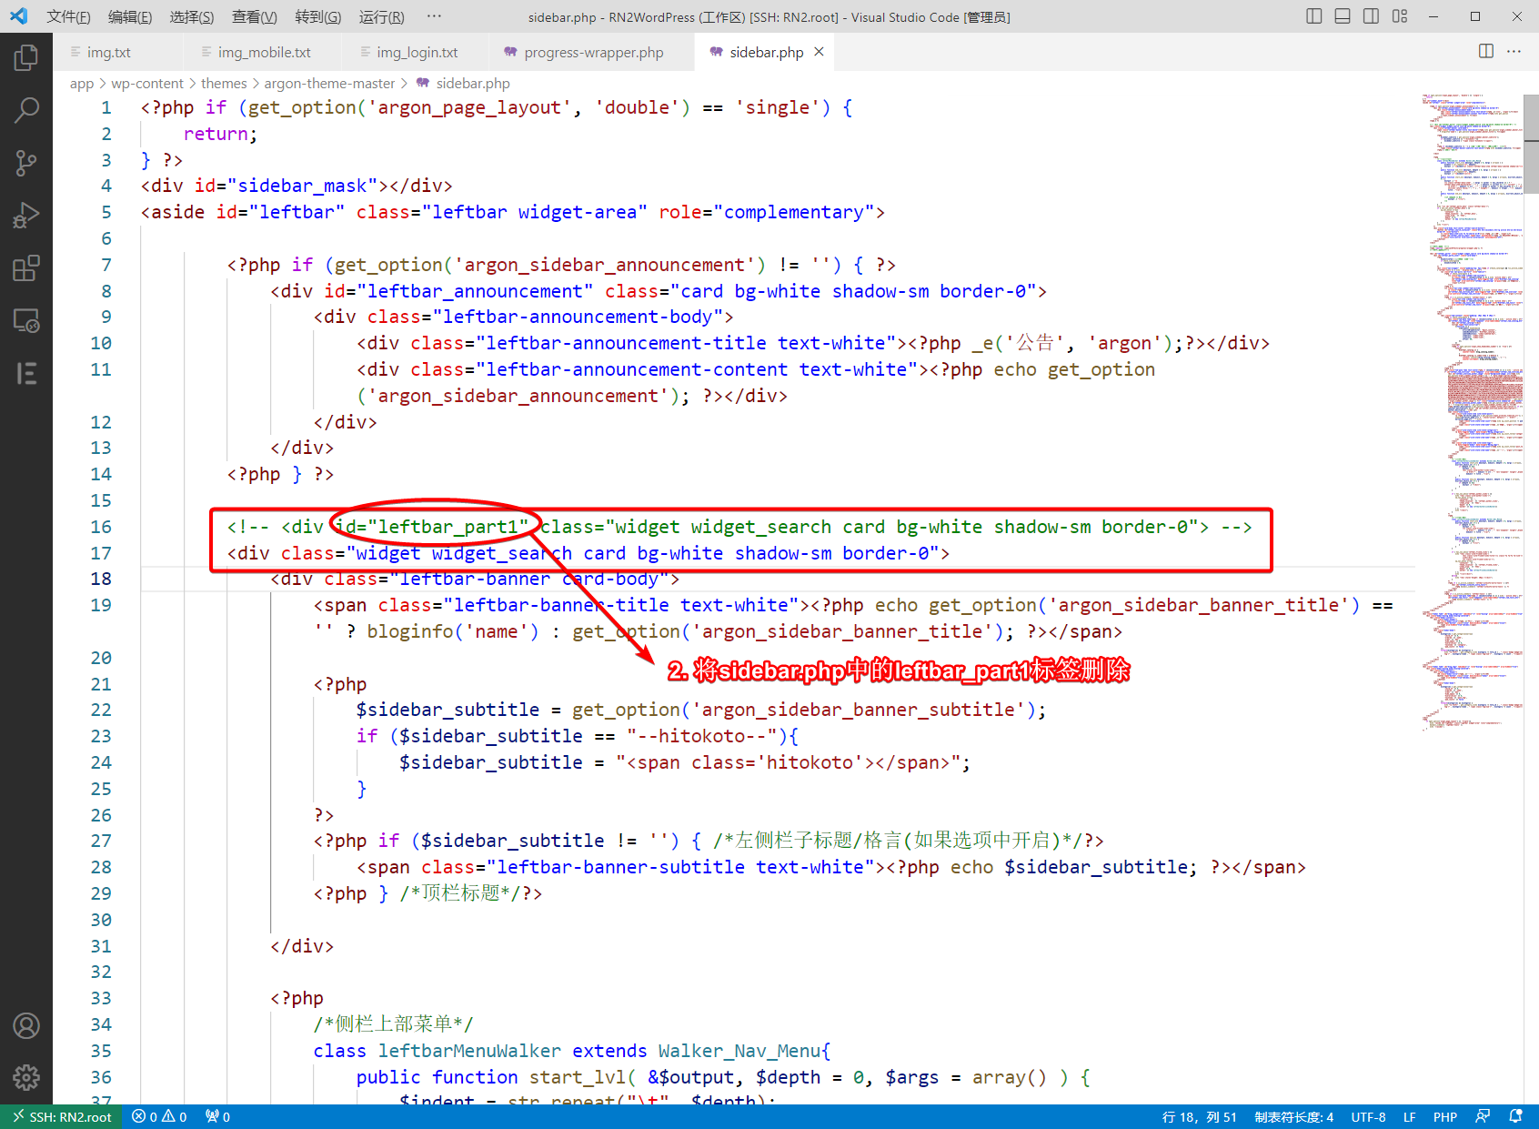This screenshot has width=1539, height=1129.
Task: Click 'leftbarMenuWalker' class name on line 35
Action: pyautogui.click(x=469, y=1051)
